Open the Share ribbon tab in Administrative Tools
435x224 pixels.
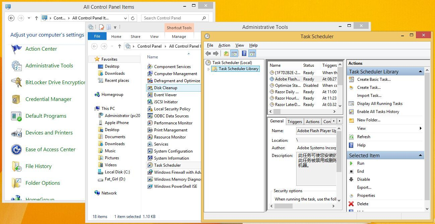click(135, 37)
